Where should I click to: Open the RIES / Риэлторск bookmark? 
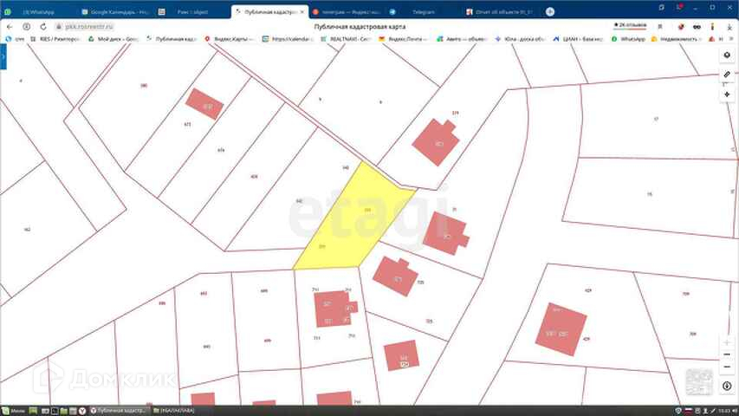pyautogui.click(x=55, y=39)
